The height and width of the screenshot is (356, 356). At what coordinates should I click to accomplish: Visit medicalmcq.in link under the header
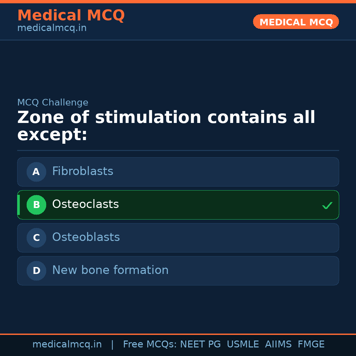pyautogui.click(x=52, y=28)
